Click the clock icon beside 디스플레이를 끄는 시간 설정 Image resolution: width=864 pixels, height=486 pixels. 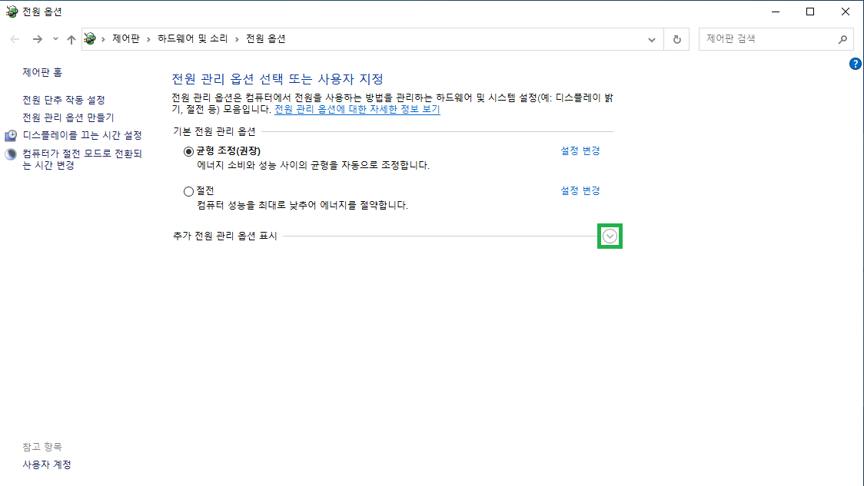11,134
